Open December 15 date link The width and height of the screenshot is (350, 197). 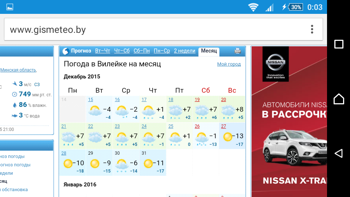(x=90, y=100)
